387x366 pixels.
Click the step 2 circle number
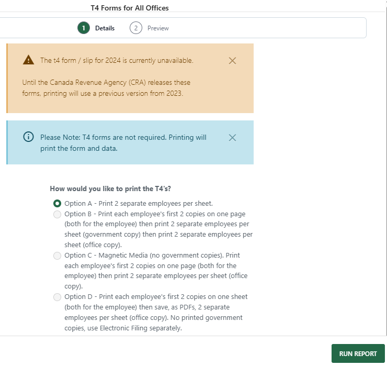pyautogui.click(x=136, y=28)
